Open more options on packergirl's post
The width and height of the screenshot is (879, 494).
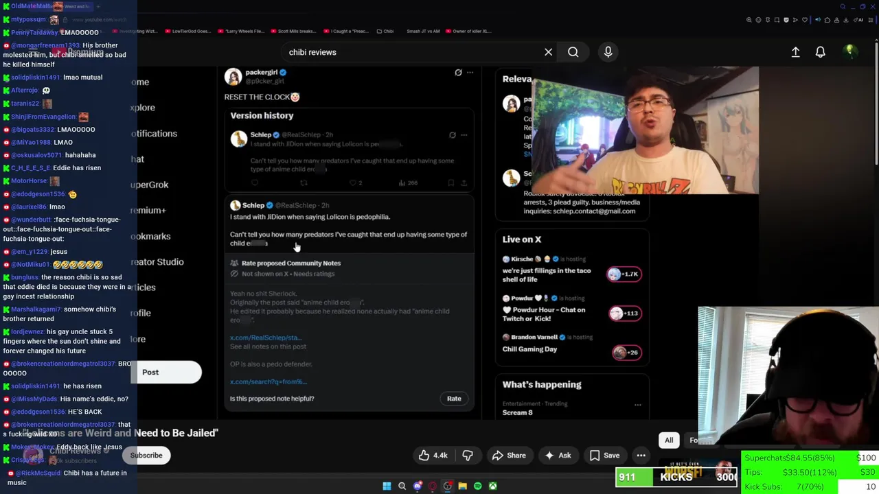pos(470,72)
